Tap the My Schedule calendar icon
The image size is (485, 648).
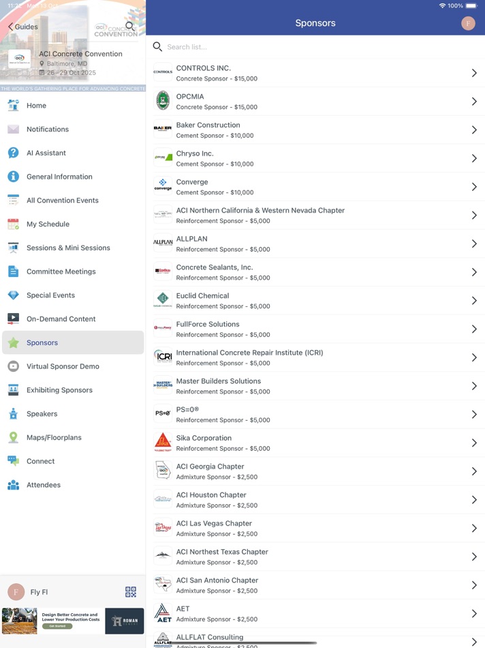pos(13,224)
